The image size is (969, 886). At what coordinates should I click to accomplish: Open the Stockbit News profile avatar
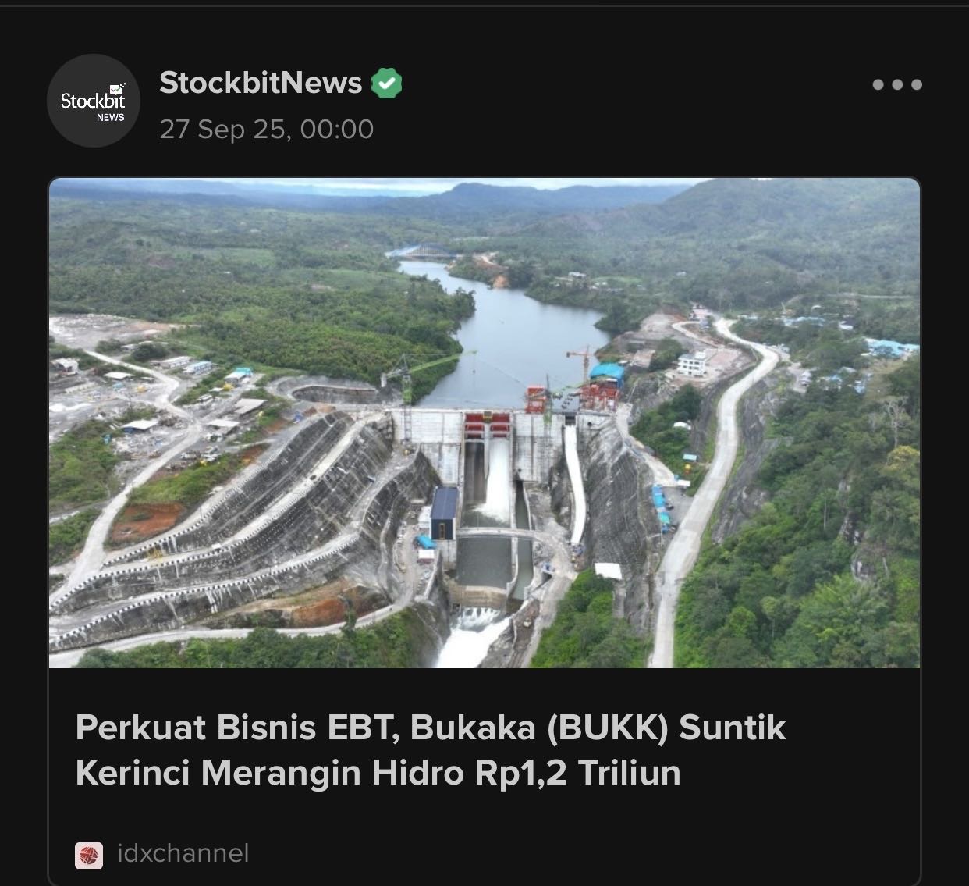(x=94, y=101)
